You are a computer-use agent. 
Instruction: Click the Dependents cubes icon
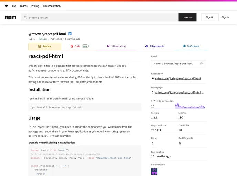(147, 46)
